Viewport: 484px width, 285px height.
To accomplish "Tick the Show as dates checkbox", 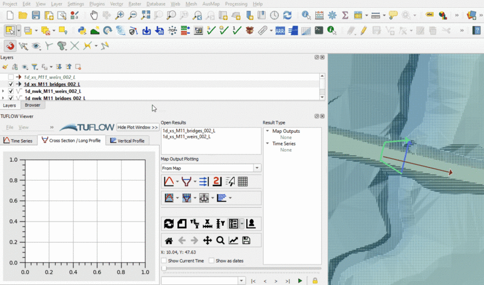I will (x=211, y=261).
